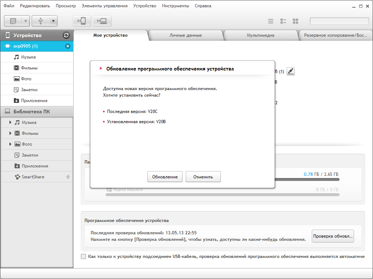Click the transfer-to-PC toolbar icon
Image resolution: width=373 pixels, height=279 pixels.
pos(102,21)
